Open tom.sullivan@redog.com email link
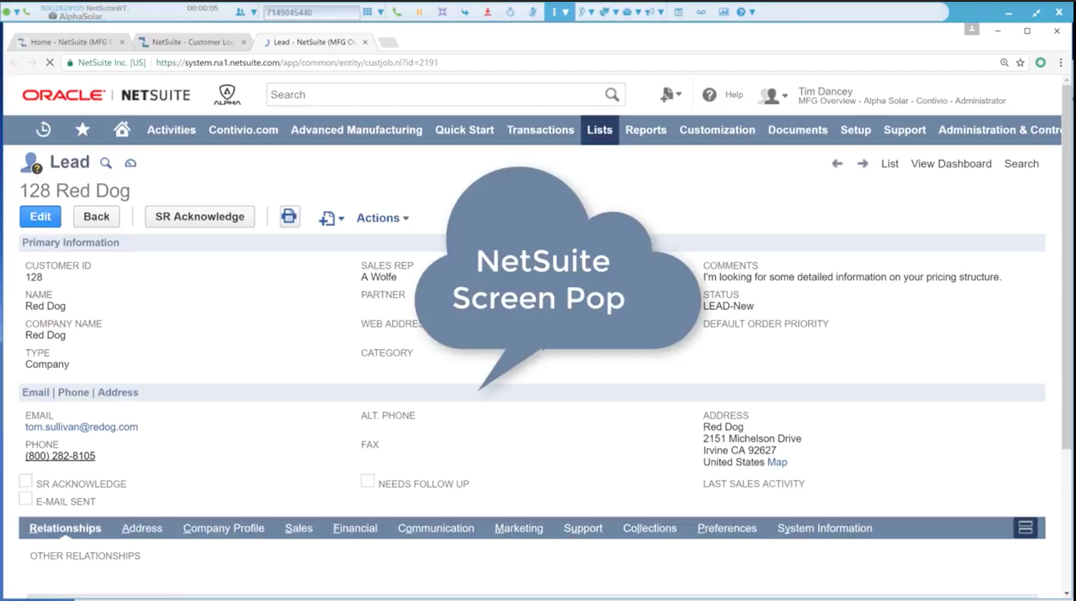 [x=81, y=427]
